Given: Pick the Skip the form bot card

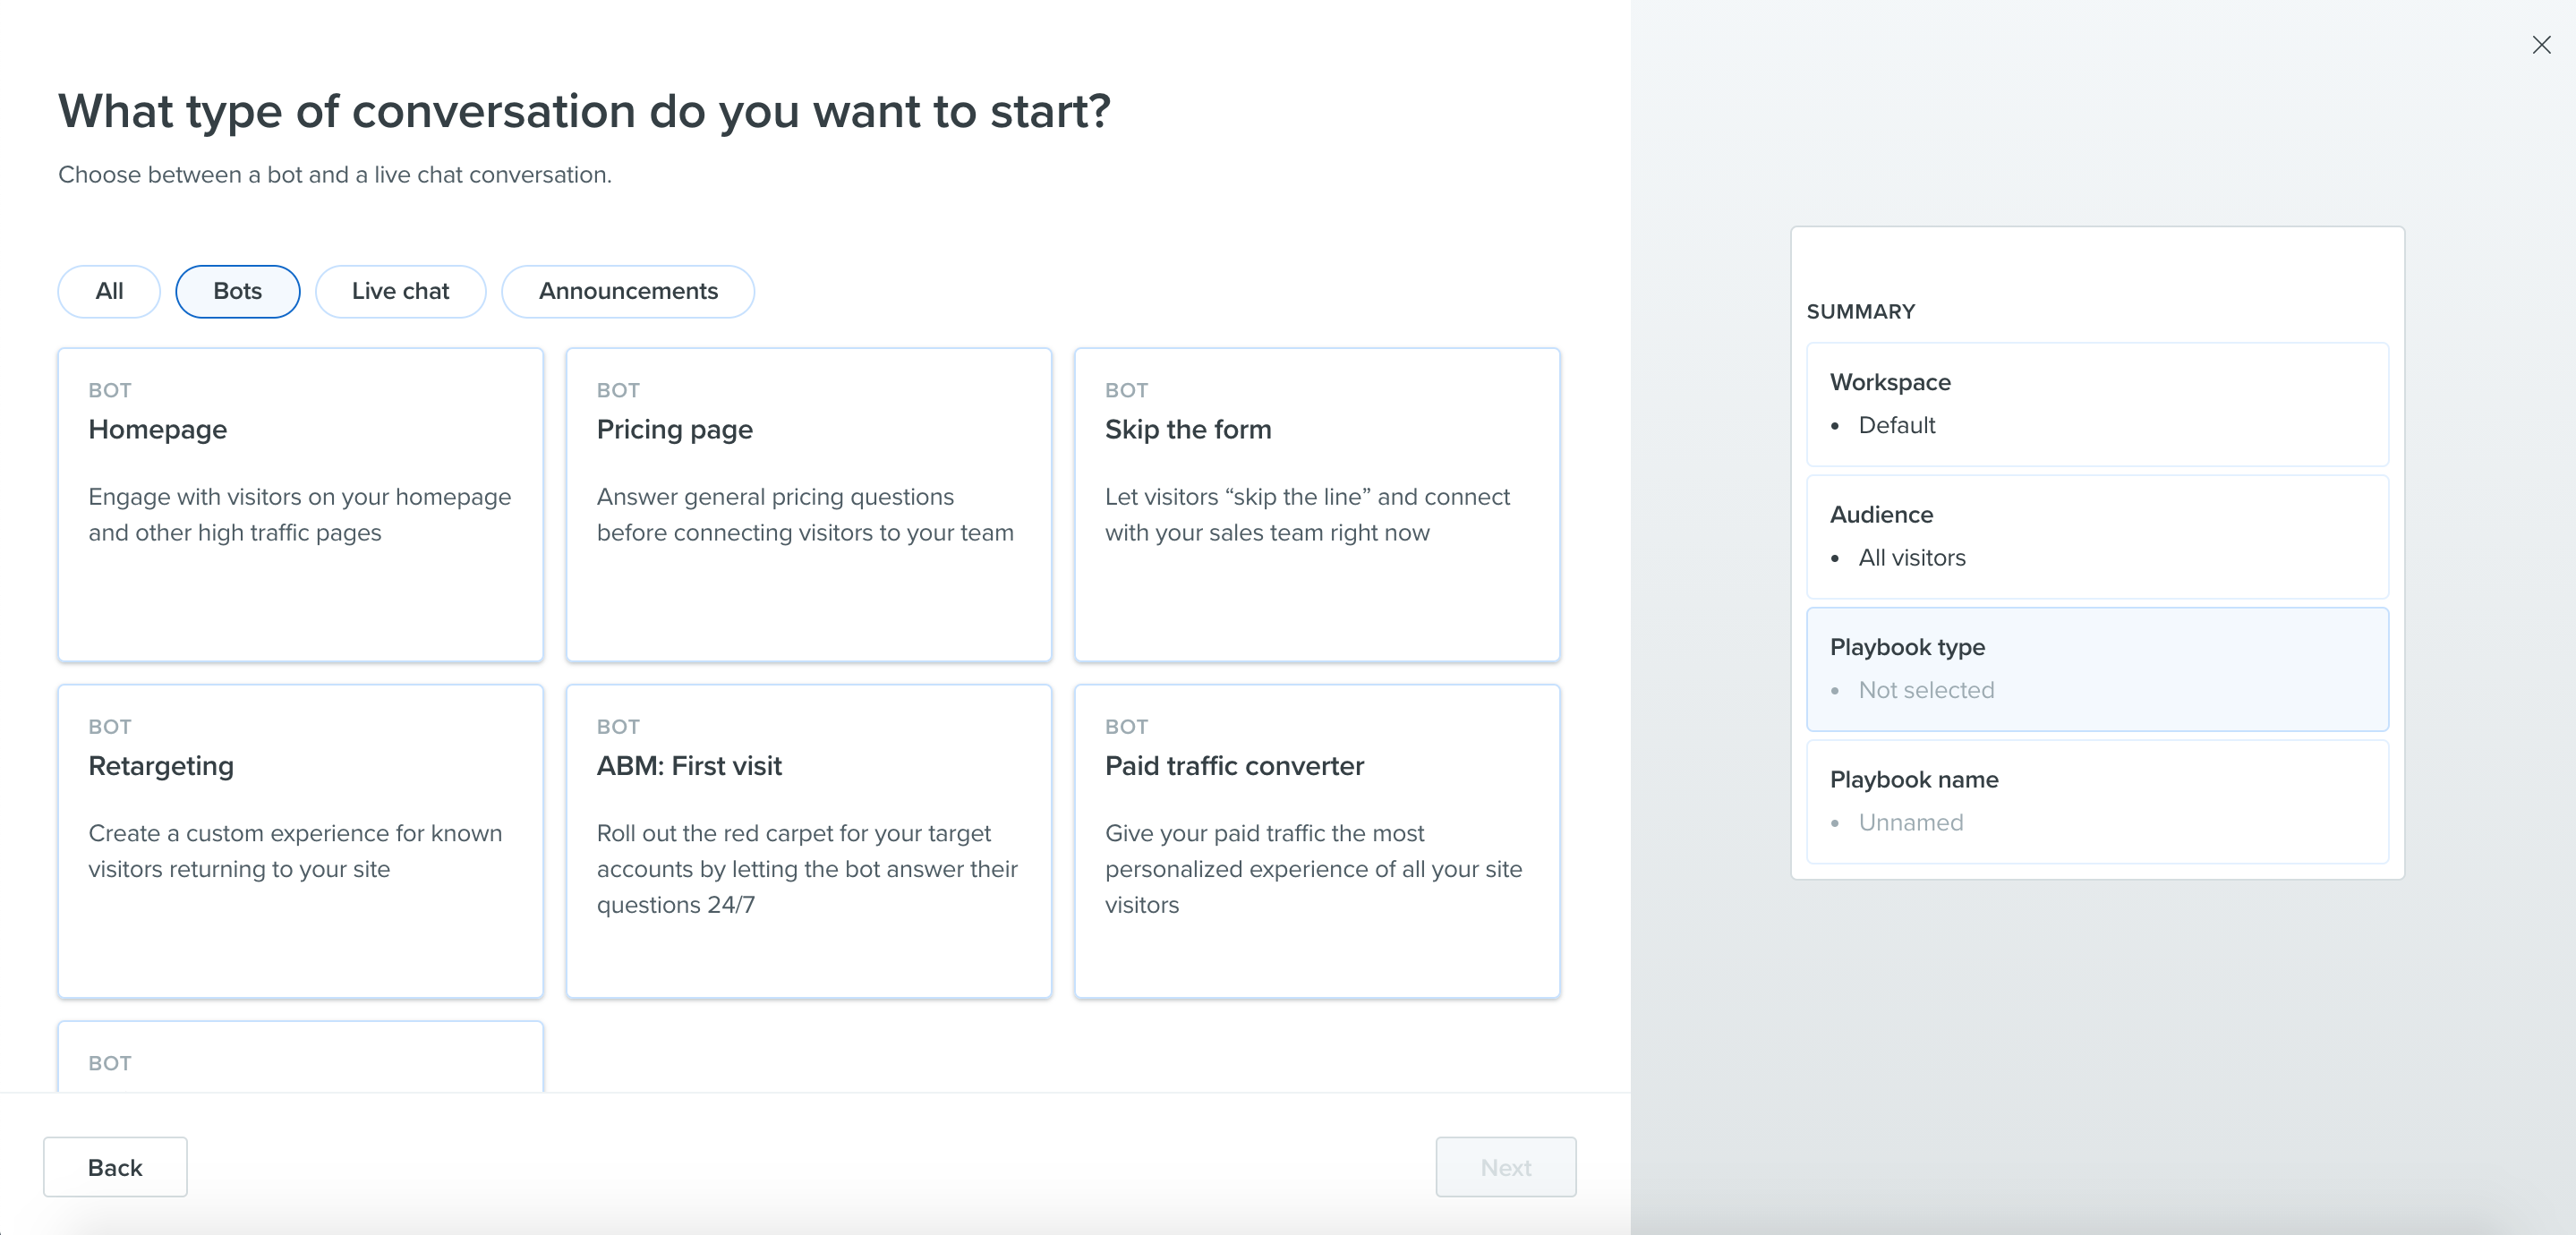Looking at the screenshot, I should pos(1317,504).
